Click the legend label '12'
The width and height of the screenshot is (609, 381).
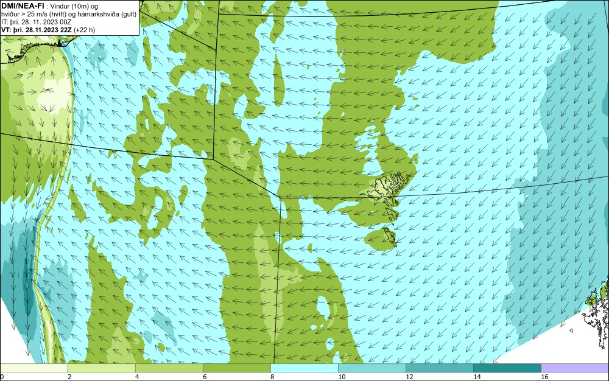(409, 377)
